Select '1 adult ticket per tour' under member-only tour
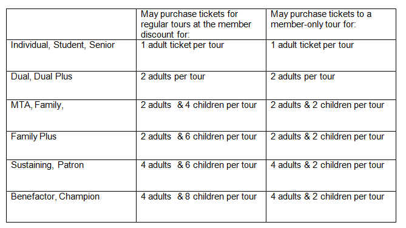Image resolution: width=406 pixels, height=228 pixels. pos(313,45)
